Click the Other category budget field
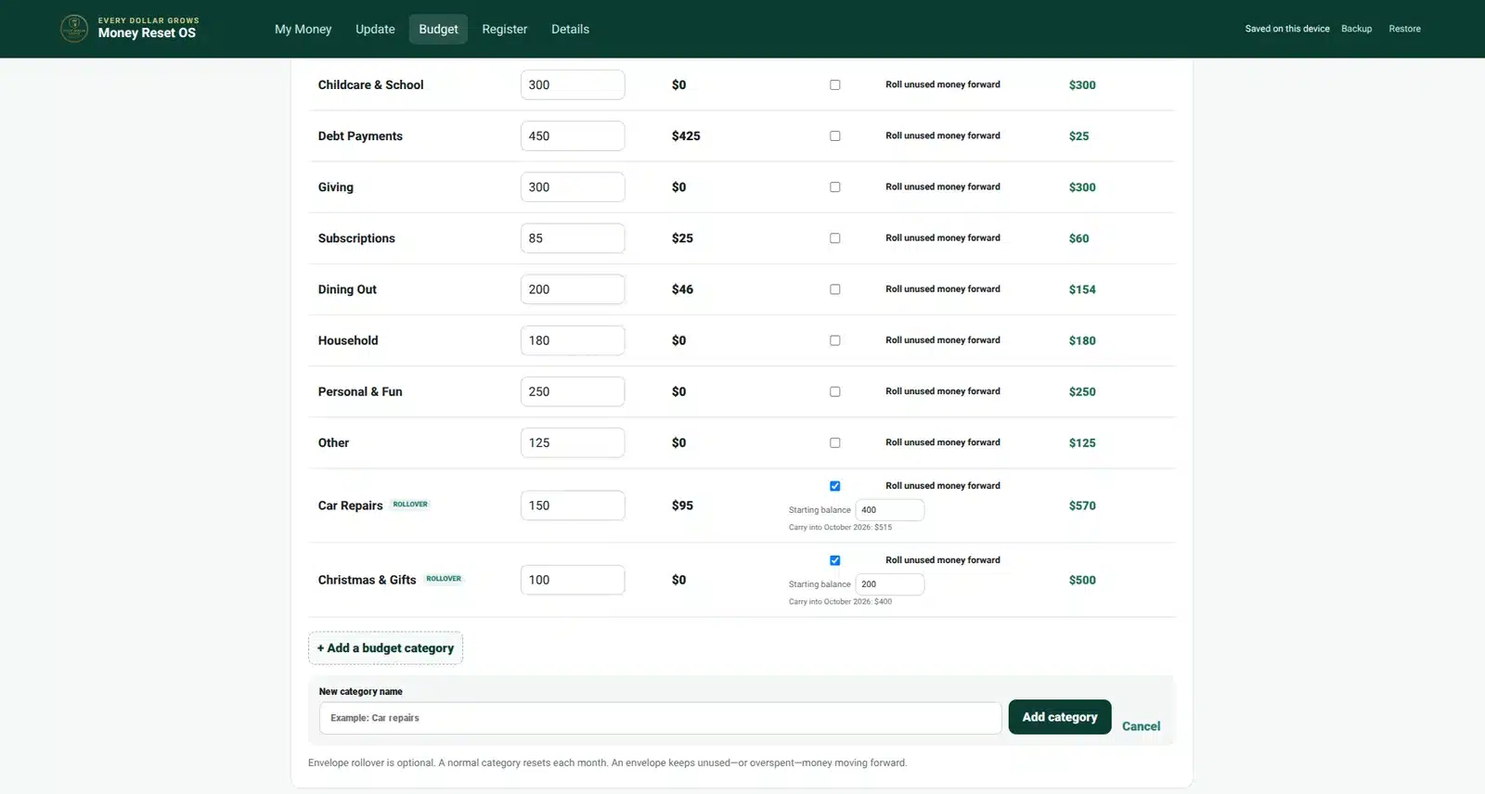The height and width of the screenshot is (794, 1485). (573, 442)
